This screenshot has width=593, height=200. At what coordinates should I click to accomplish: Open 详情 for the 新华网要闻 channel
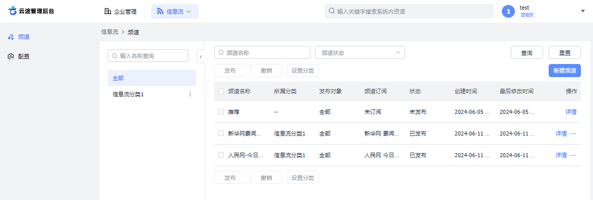[x=561, y=134]
